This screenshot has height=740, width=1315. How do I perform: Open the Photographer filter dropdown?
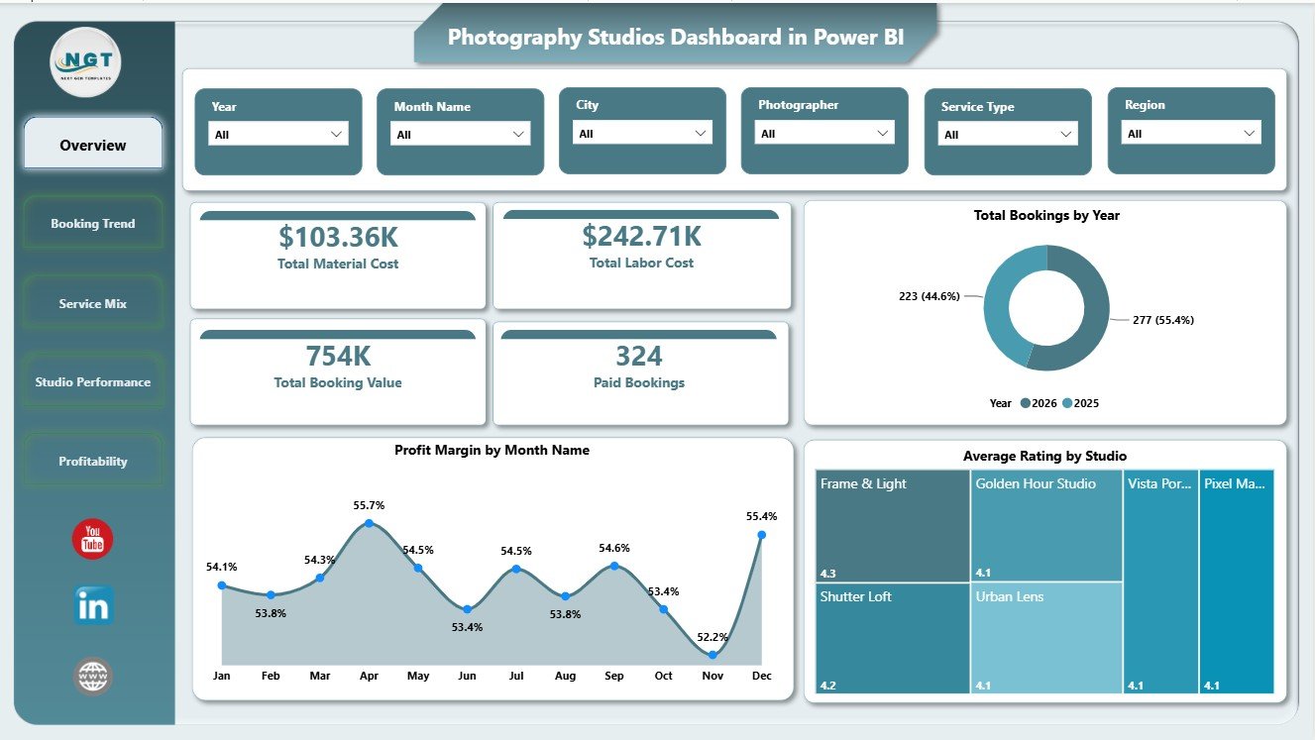pos(824,133)
